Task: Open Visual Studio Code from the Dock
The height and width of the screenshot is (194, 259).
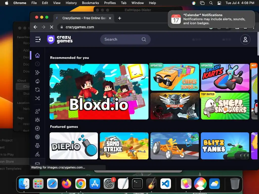Action: pyautogui.click(x=165, y=184)
